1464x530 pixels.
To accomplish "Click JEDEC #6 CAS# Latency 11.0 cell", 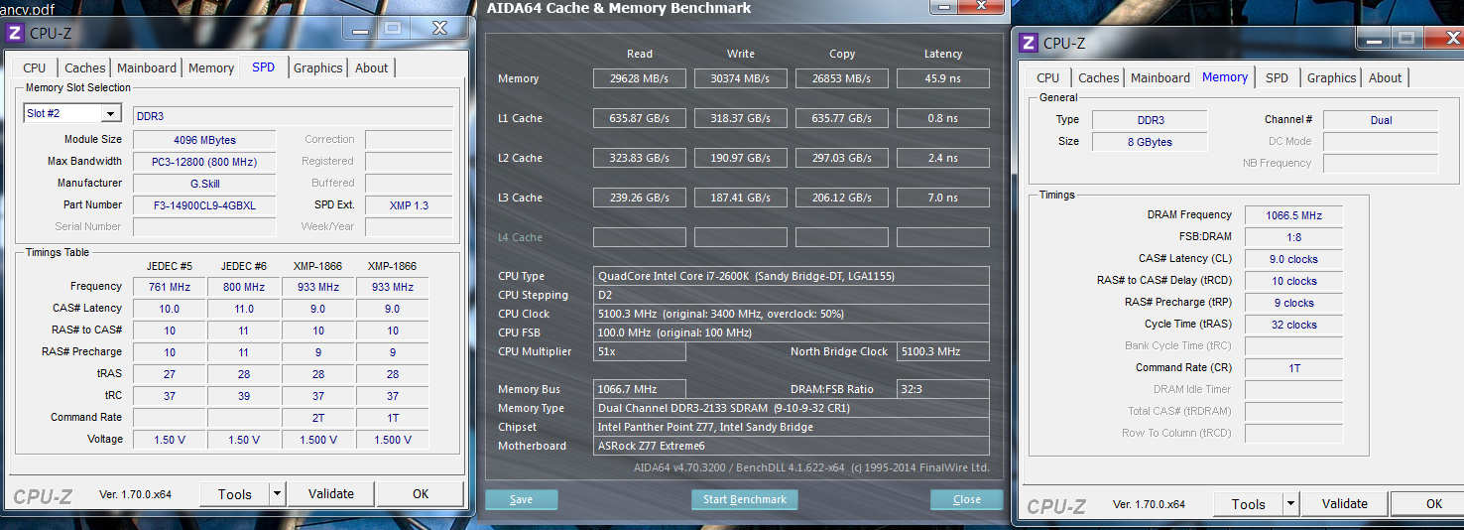I will coord(244,309).
